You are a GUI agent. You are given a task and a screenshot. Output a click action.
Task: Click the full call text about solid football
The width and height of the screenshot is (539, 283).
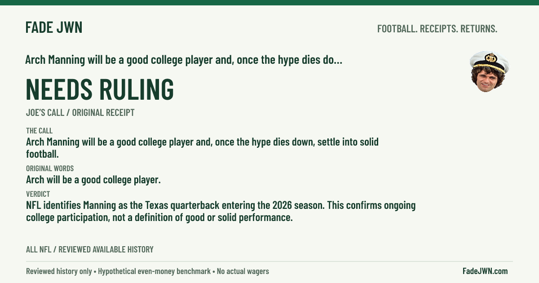(x=202, y=148)
